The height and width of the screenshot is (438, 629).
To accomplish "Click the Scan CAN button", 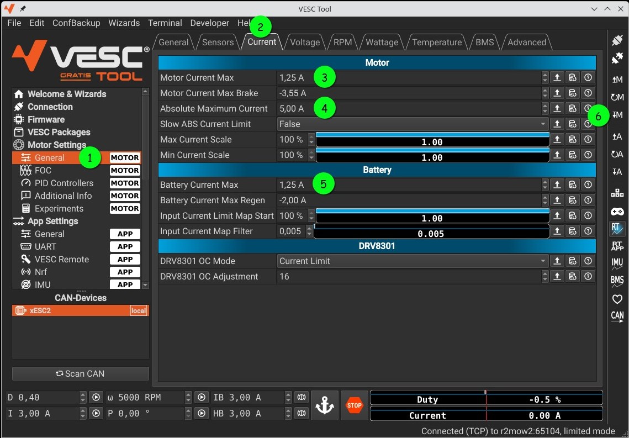I will (81, 374).
